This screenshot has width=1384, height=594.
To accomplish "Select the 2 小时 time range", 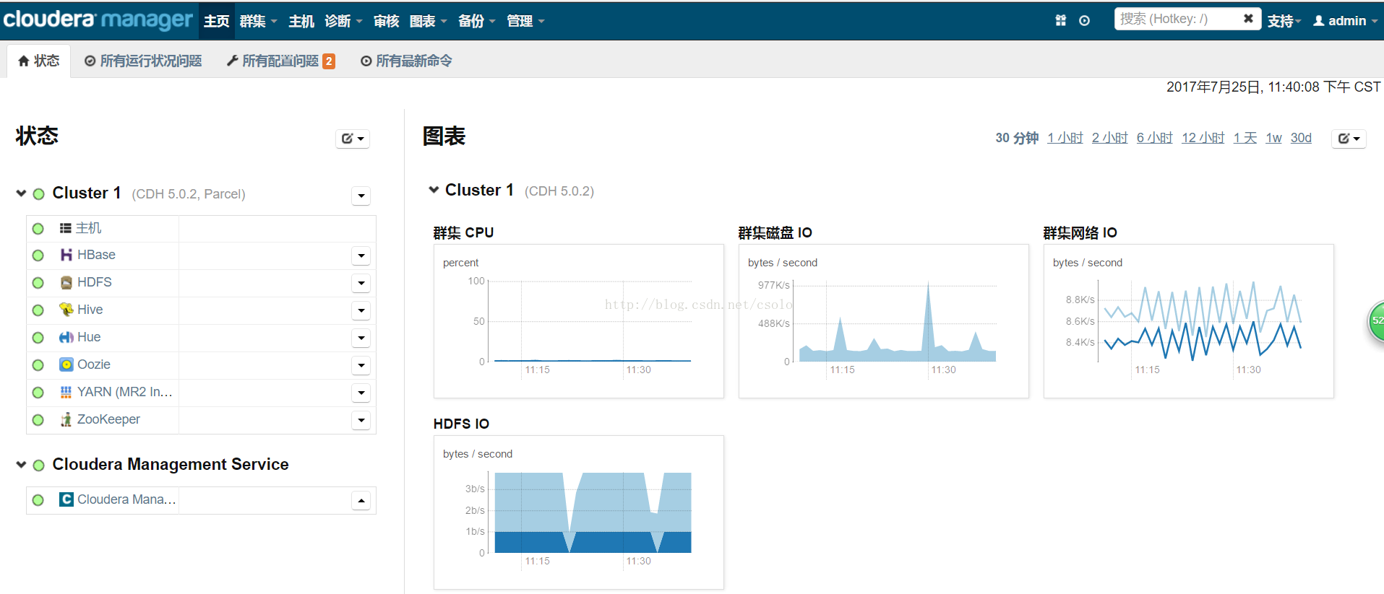I will click(x=1110, y=138).
